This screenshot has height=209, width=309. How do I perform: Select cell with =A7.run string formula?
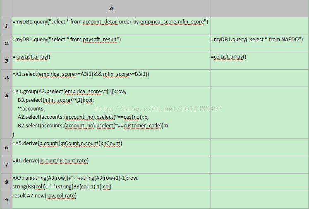(111, 182)
